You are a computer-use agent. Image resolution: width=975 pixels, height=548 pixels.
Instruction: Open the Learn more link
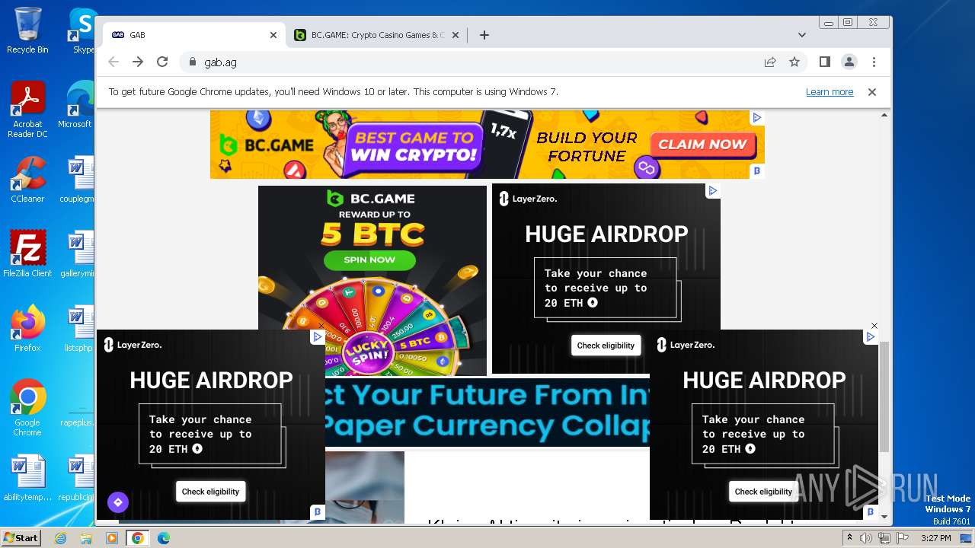pos(830,92)
